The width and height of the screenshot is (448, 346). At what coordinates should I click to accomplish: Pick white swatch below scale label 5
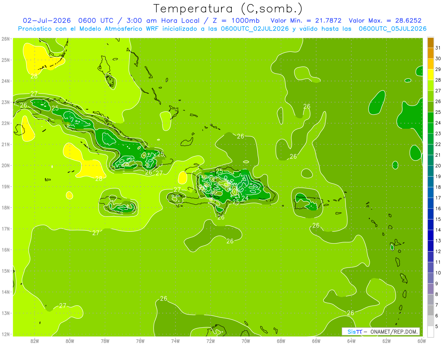(x=431, y=331)
